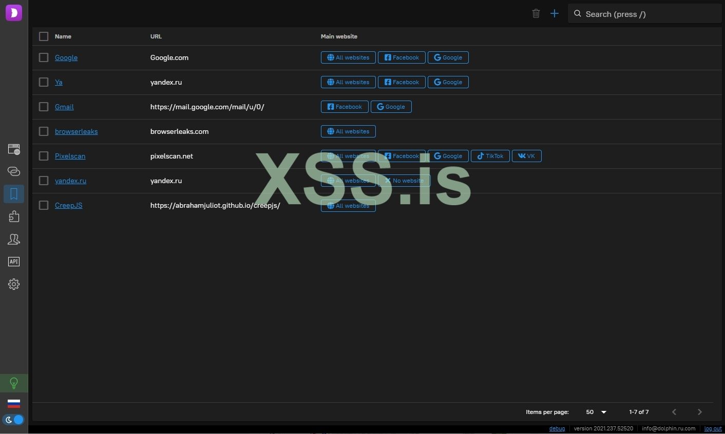
Task: Open the Items per page dropdown
Action: (596, 412)
